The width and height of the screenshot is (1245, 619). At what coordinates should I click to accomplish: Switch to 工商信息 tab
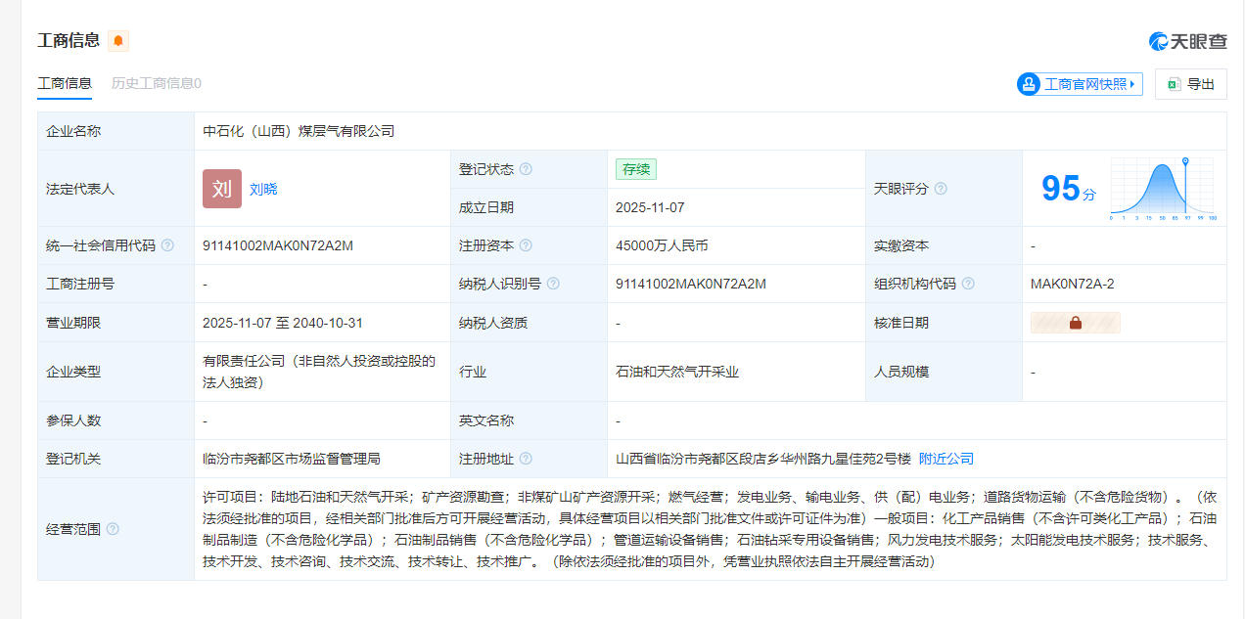pyautogui.click(x=65, y=83)
